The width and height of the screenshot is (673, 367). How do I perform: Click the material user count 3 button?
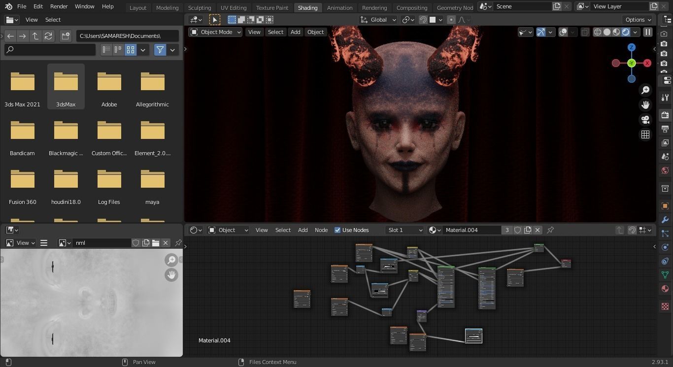[x=507, y=230]
